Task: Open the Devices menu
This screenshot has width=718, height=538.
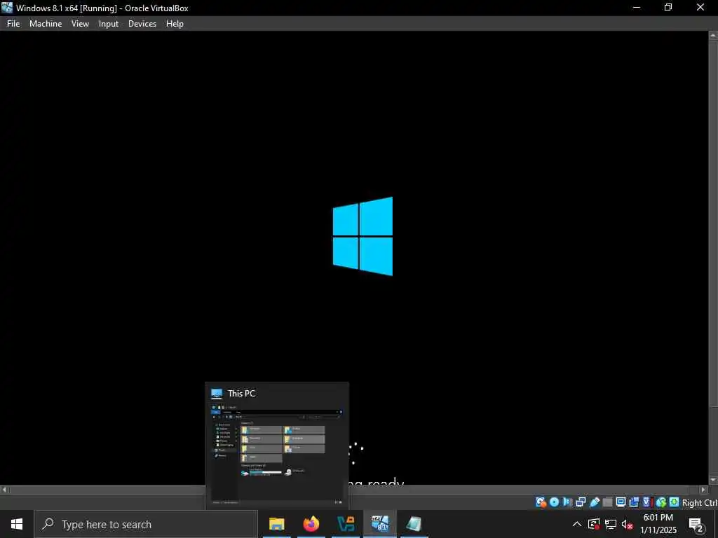Action: point(142,24)
